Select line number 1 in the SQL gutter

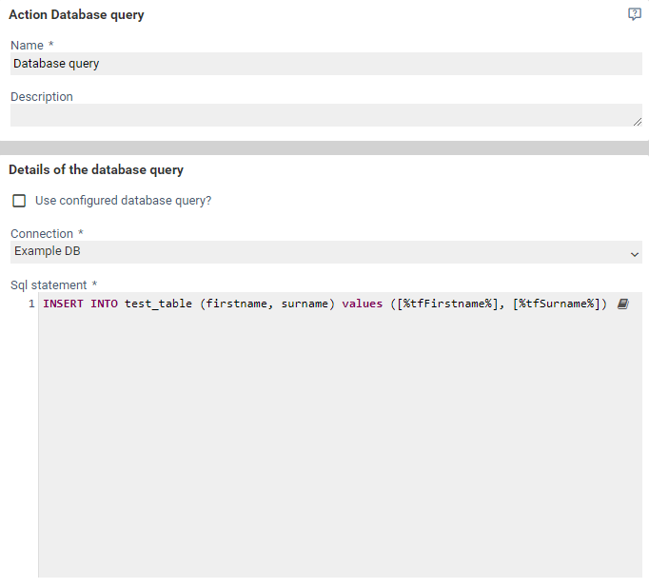(31, 304)
